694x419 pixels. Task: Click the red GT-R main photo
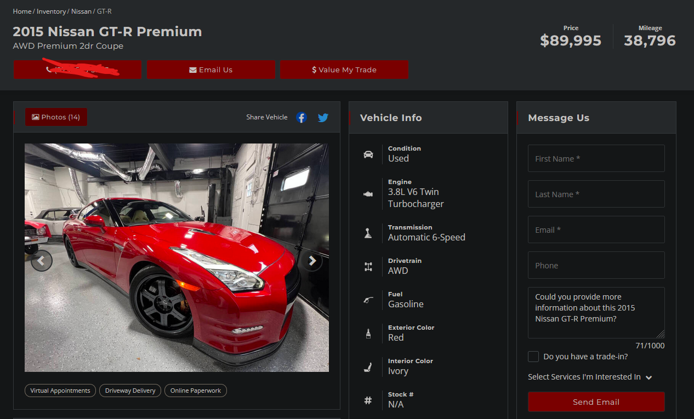[x=177, y=257]
